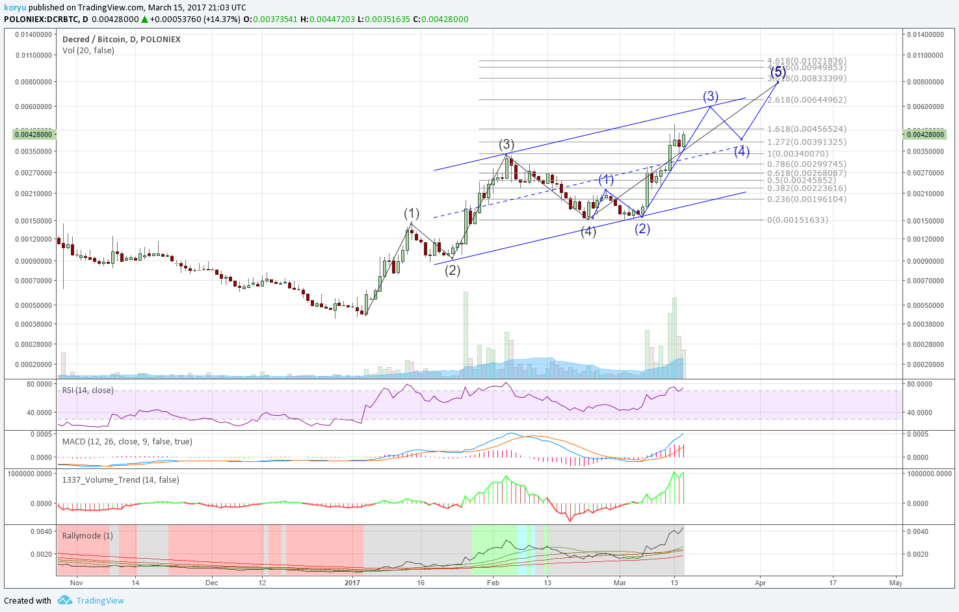Screen dimensions: 959x612
Task: Click the black (1) wave label
Action: (x=412, y=213)
